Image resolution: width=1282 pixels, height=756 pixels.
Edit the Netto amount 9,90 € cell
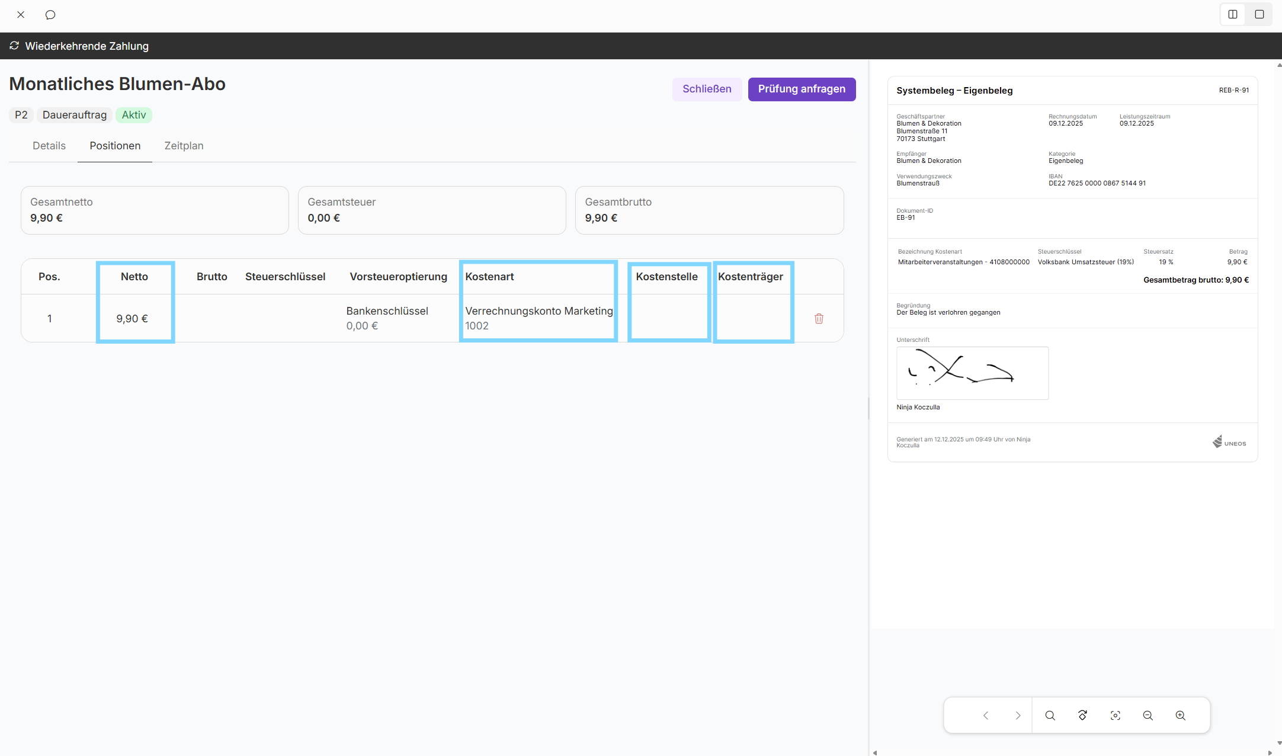click(x=132, y=319)
